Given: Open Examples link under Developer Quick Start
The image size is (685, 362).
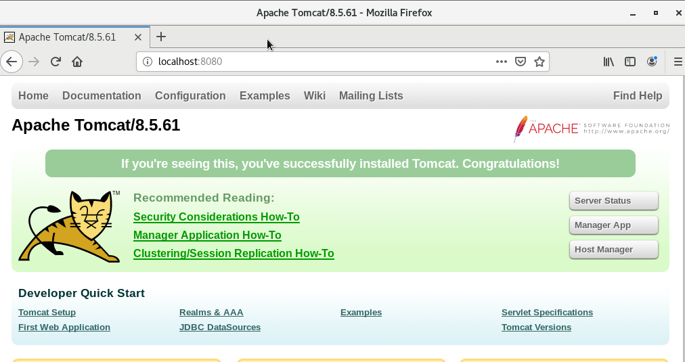Looking at the screenshot, I should [361, 312].
